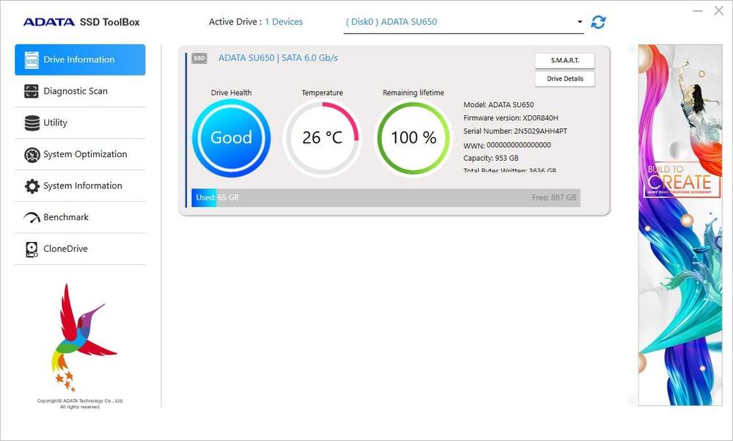
Task: Close the SSD ToolBox window
Action: tap(719, 11)
